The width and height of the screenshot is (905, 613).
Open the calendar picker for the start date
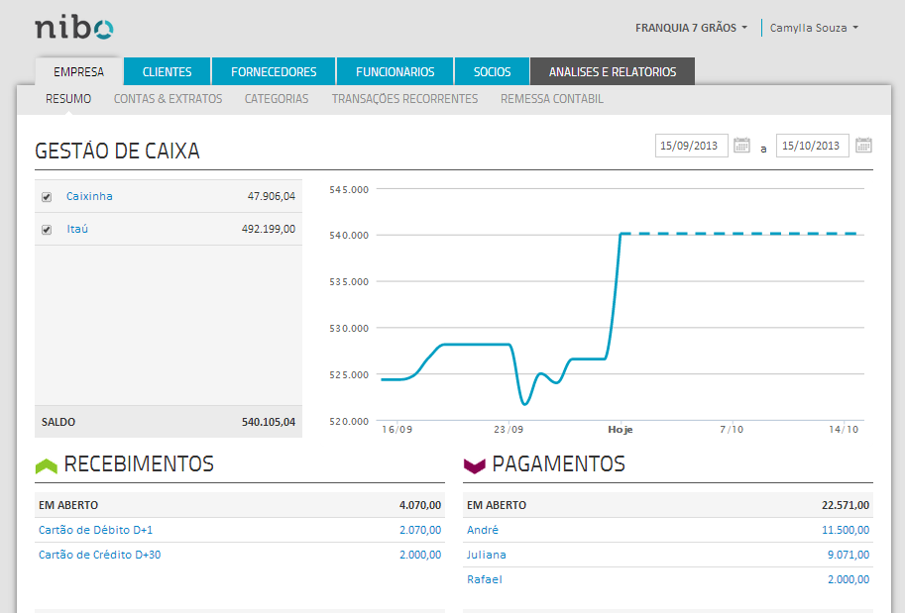tap(741, 145)
